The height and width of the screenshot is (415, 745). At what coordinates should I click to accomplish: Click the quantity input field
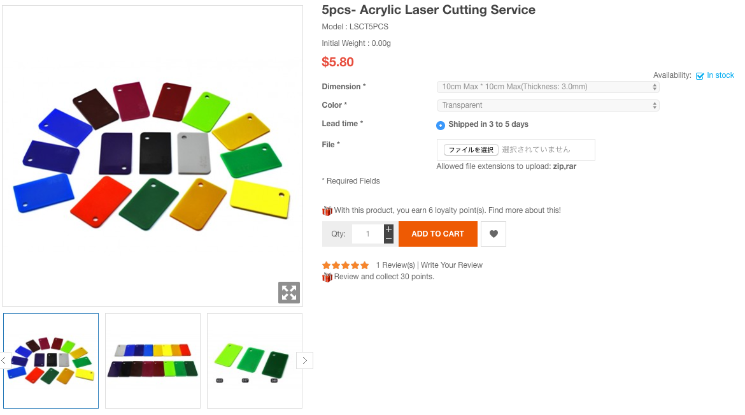click(368, 234)
